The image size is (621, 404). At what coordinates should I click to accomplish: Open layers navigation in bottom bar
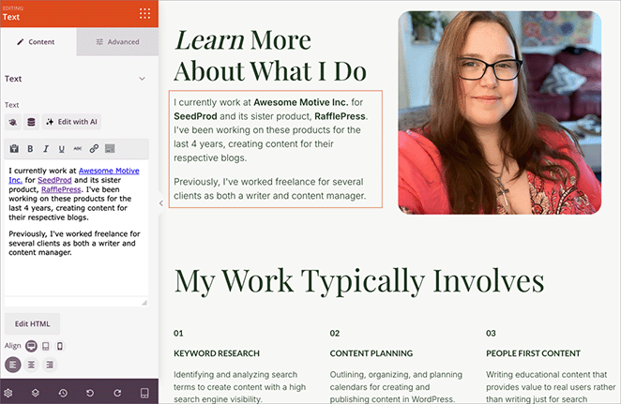[x=35, y=392]
